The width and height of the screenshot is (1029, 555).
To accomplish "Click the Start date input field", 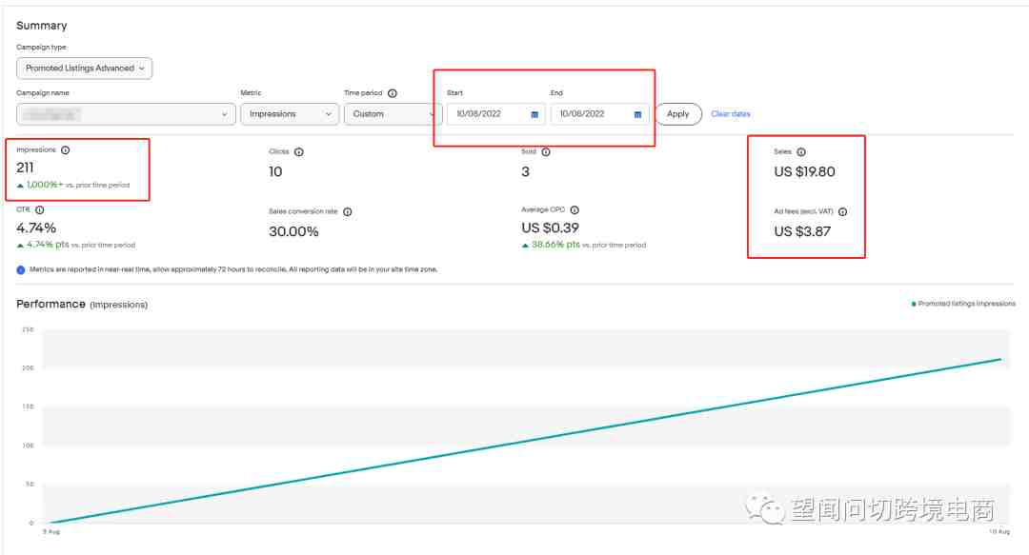I will 495,114.
